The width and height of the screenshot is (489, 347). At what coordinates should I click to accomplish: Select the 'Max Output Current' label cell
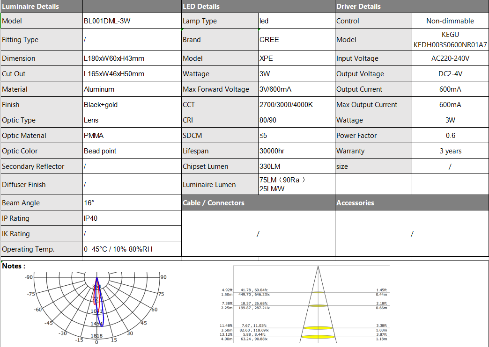374,105
